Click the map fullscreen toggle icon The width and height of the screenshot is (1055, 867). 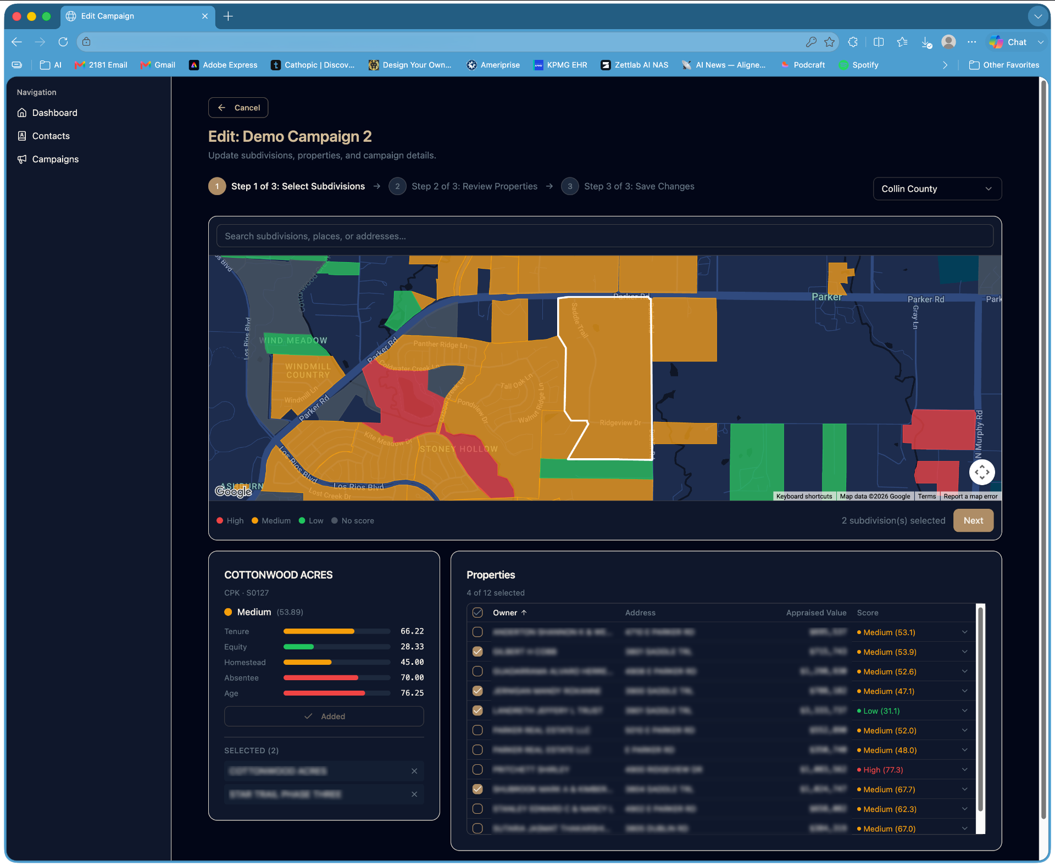[982, 472]
